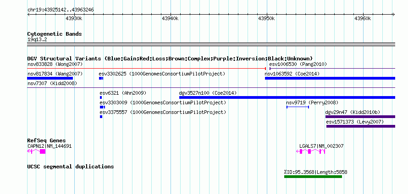Click the nsv817834 (Wang2007) blue gain bar
The width and height of the screenshot is (408, 194).
click(50, 78)
